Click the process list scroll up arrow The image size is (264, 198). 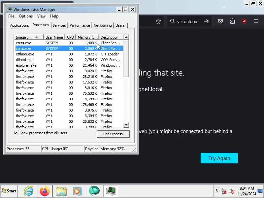click(126, 37)
